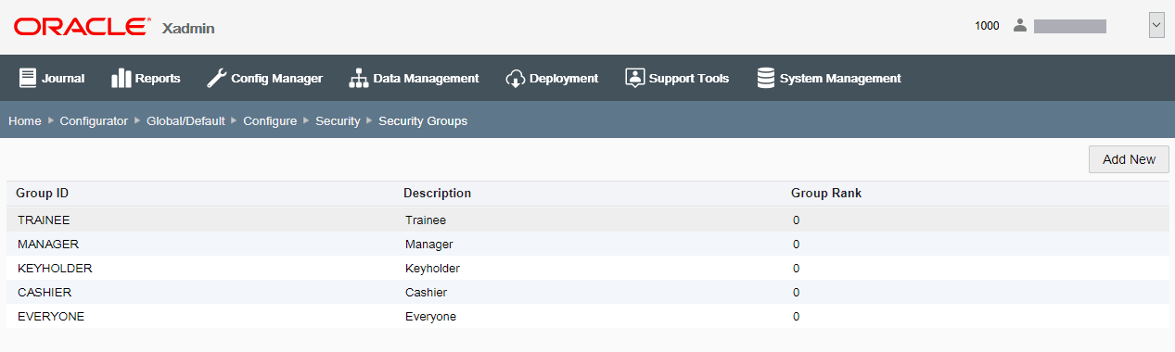Viewport: 1175px width, 352px height.
Task: Click the Group Rank value for MANAGER
Action: tap(797, 244)
